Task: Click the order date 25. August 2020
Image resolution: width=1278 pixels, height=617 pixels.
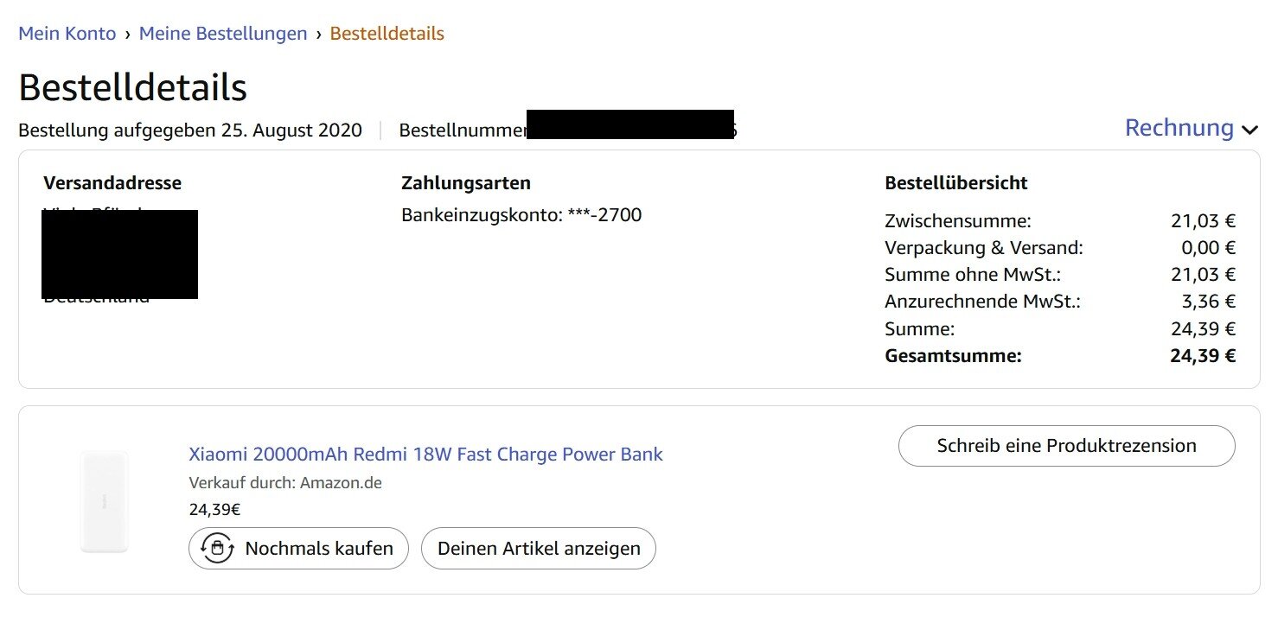Action: [291, 130]
